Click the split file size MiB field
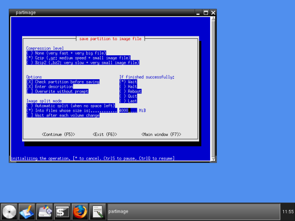 [128, 110]
